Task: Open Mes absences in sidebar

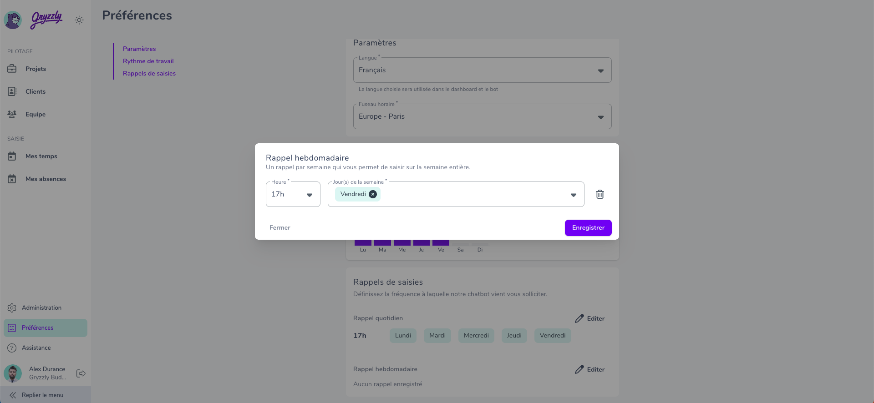Action: (46, 179)
